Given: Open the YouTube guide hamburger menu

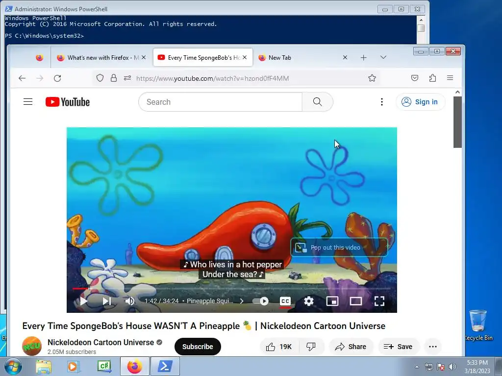Looking at the screenshot, I should click(28, 102).
